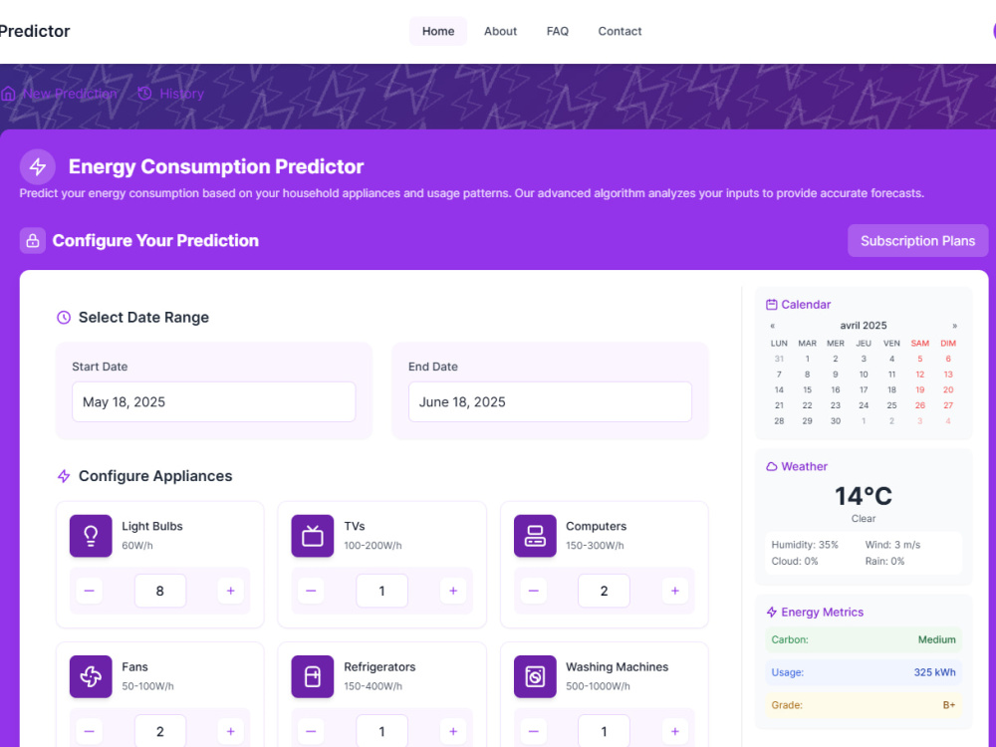
Task: Select April 26 in the calendar
Action: [919, 405]
